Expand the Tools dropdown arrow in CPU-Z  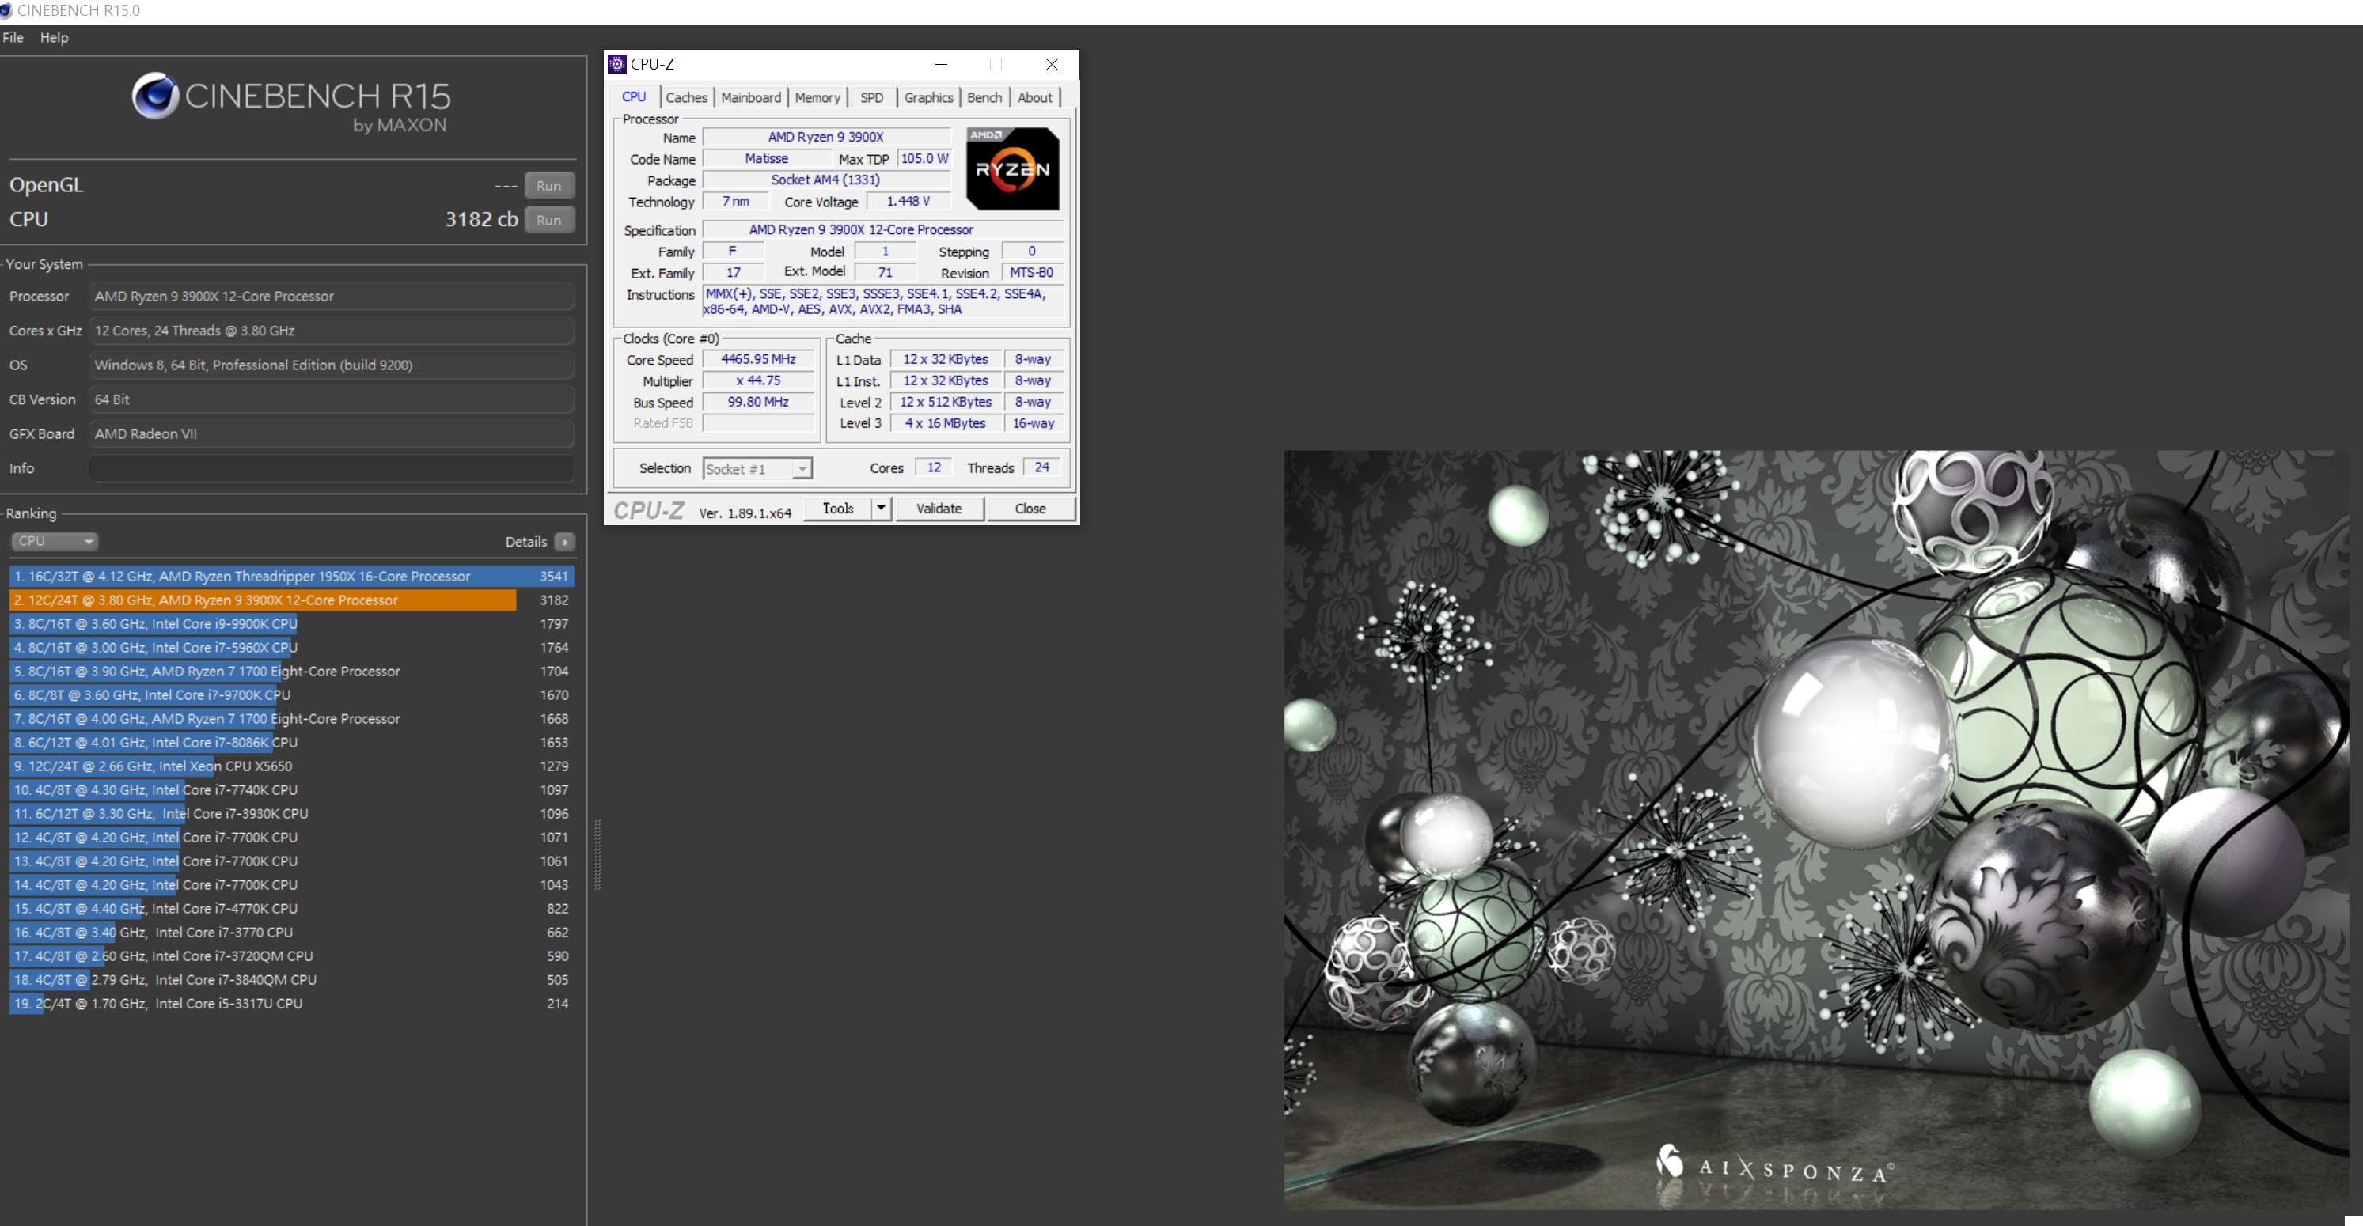881,508
